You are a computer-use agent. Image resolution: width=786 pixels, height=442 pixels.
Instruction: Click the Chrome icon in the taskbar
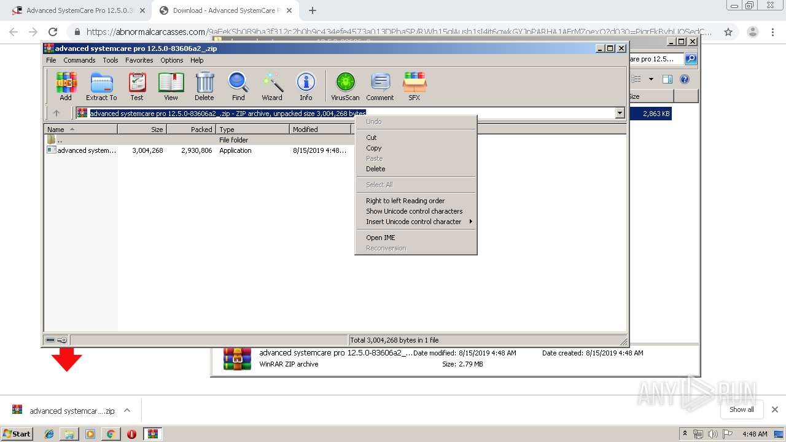[x=111, y=434]
